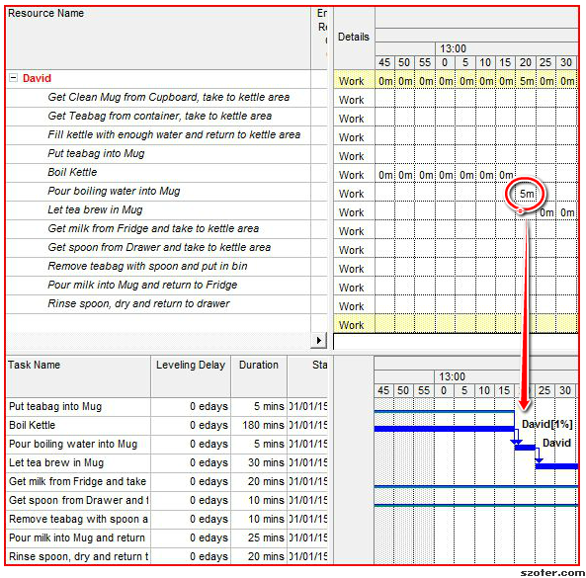Select Rinse spoon, dry and return assignment

138,303
